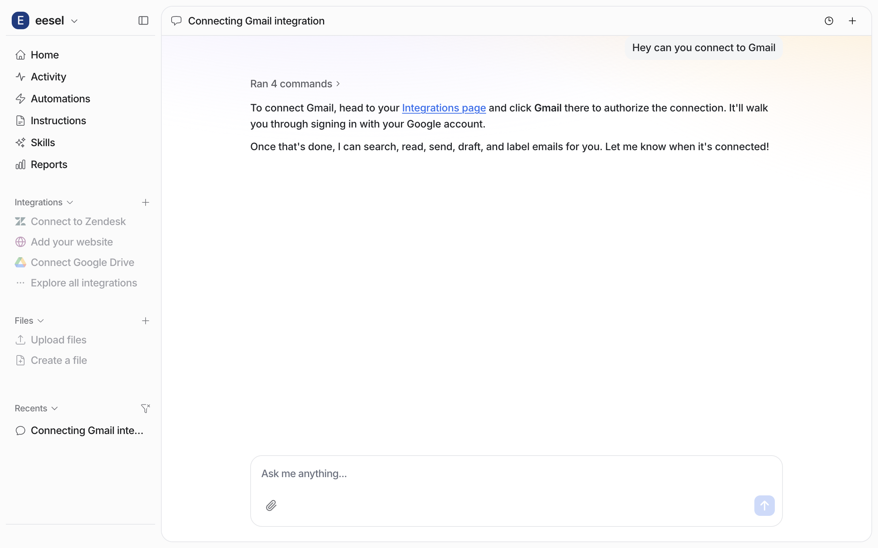Click Upload files

[80, 340]
